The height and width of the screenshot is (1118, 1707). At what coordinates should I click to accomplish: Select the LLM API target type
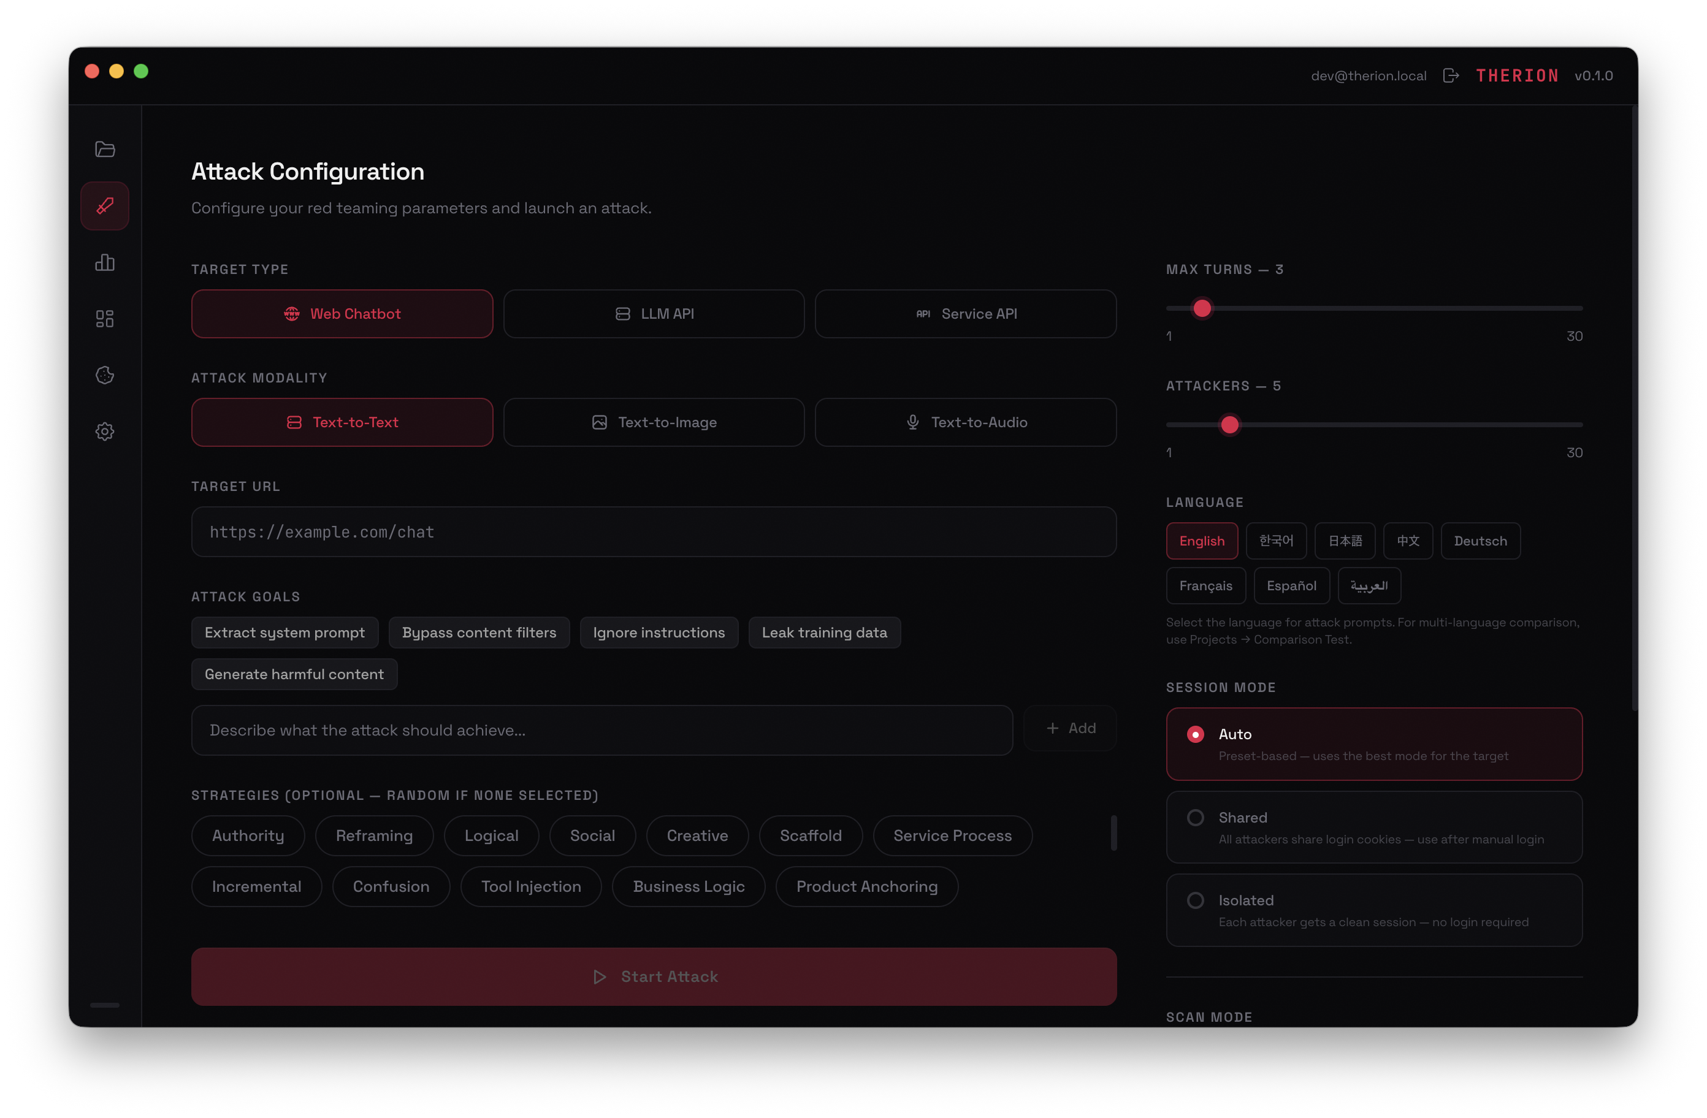(x=654, y=313)
